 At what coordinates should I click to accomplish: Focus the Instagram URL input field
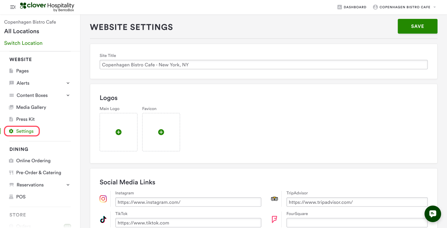coord(188,202)
